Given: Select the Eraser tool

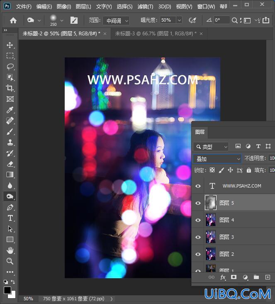Looking at the screenshot, I should click(x=10, y=164).
